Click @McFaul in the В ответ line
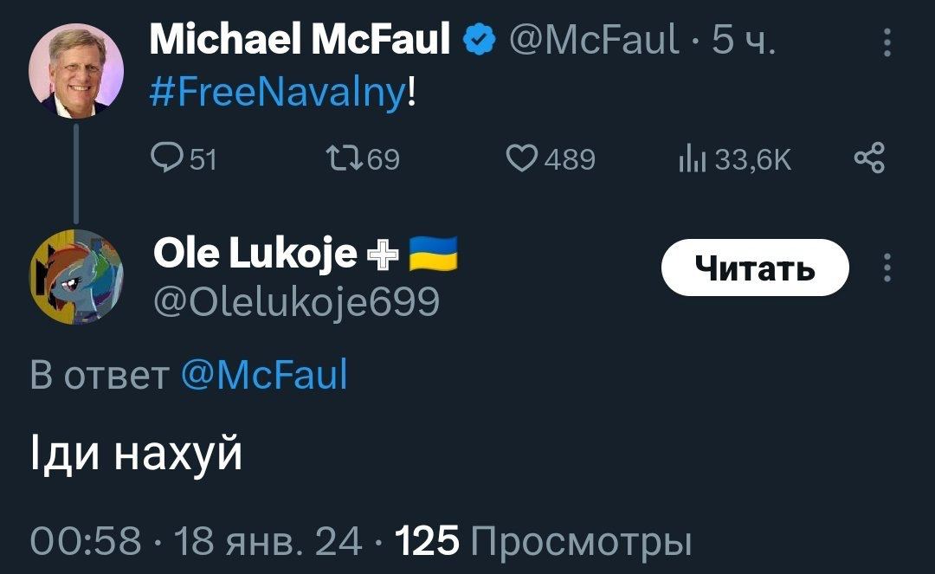Screen dimensions: 935x574 (x=264, y=375)
